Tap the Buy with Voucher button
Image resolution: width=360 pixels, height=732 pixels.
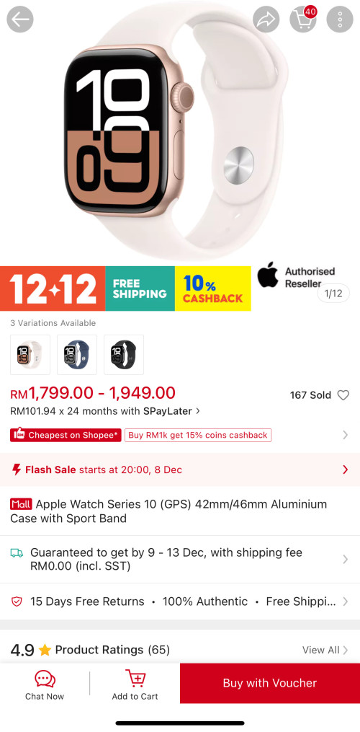pyautogui.click(x=270, y=683)
